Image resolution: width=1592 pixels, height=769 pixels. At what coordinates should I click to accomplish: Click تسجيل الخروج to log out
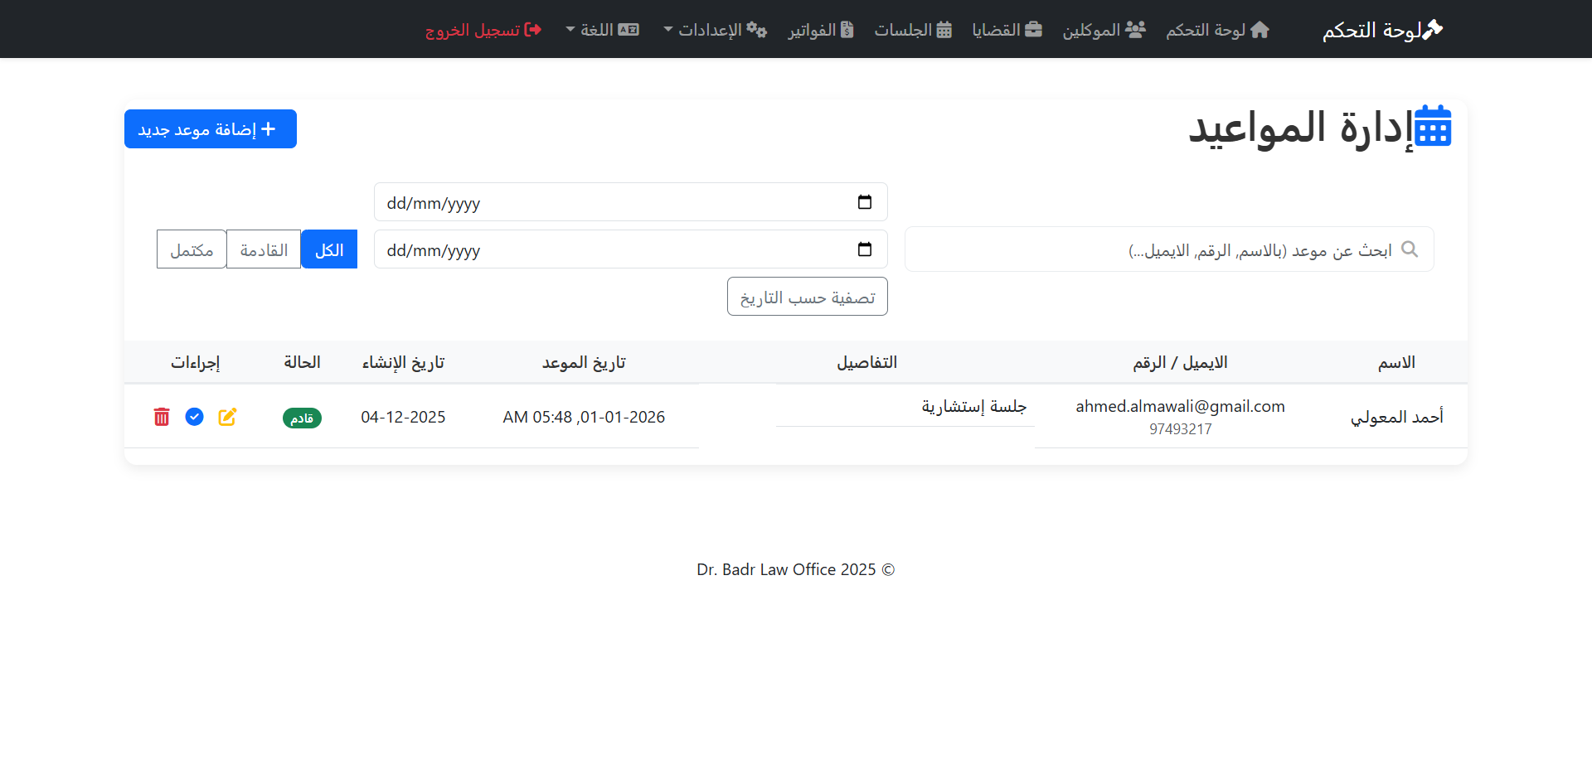pos(483,29)
